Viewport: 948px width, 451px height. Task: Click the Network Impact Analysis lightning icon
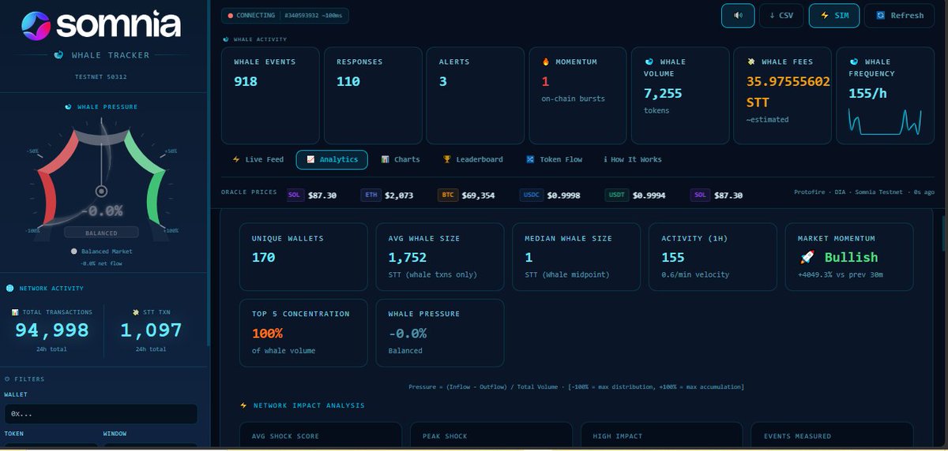(x=244, y=405)
